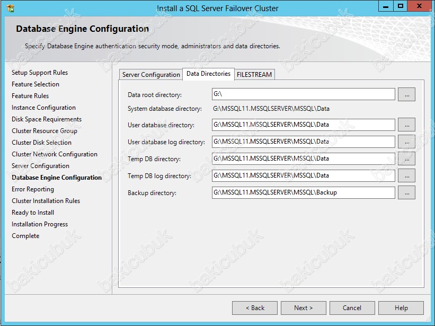Click the Data root directory input field

tap(303, 94)
